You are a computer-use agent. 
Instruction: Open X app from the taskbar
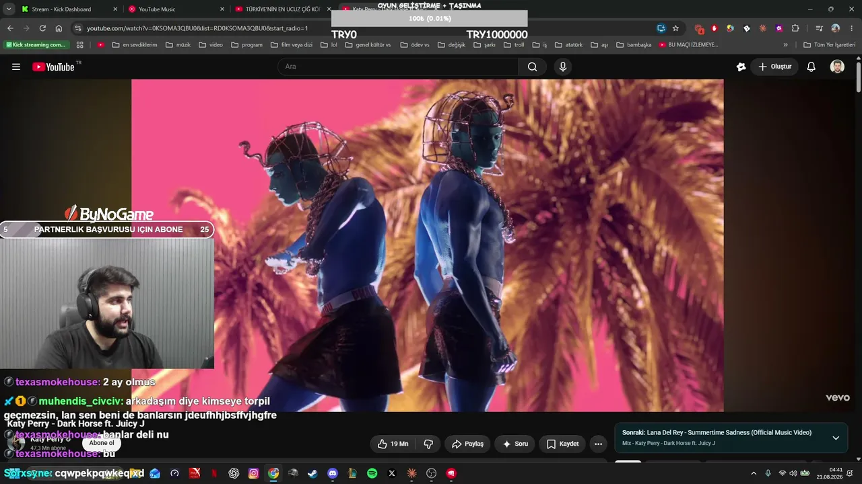coord(392,473)
